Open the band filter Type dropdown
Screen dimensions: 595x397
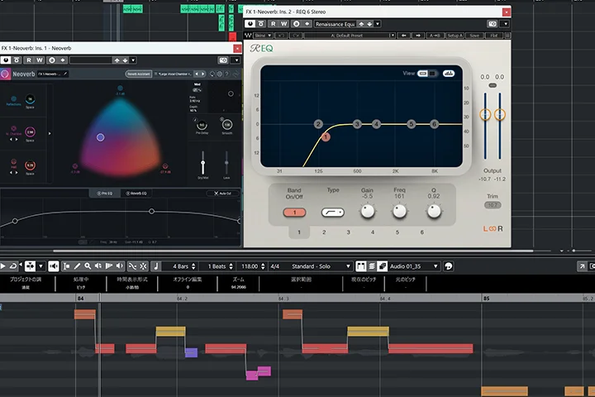[333, 213]
